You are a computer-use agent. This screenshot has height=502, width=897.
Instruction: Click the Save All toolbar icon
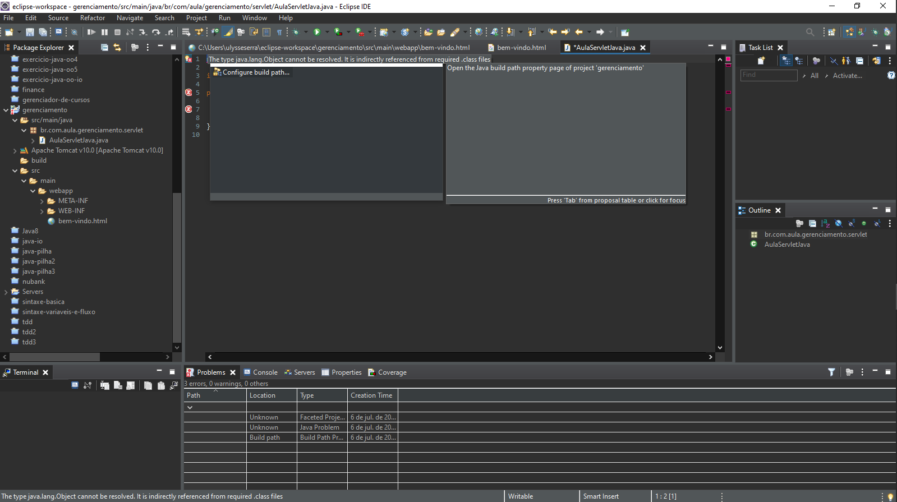[43, 33]
